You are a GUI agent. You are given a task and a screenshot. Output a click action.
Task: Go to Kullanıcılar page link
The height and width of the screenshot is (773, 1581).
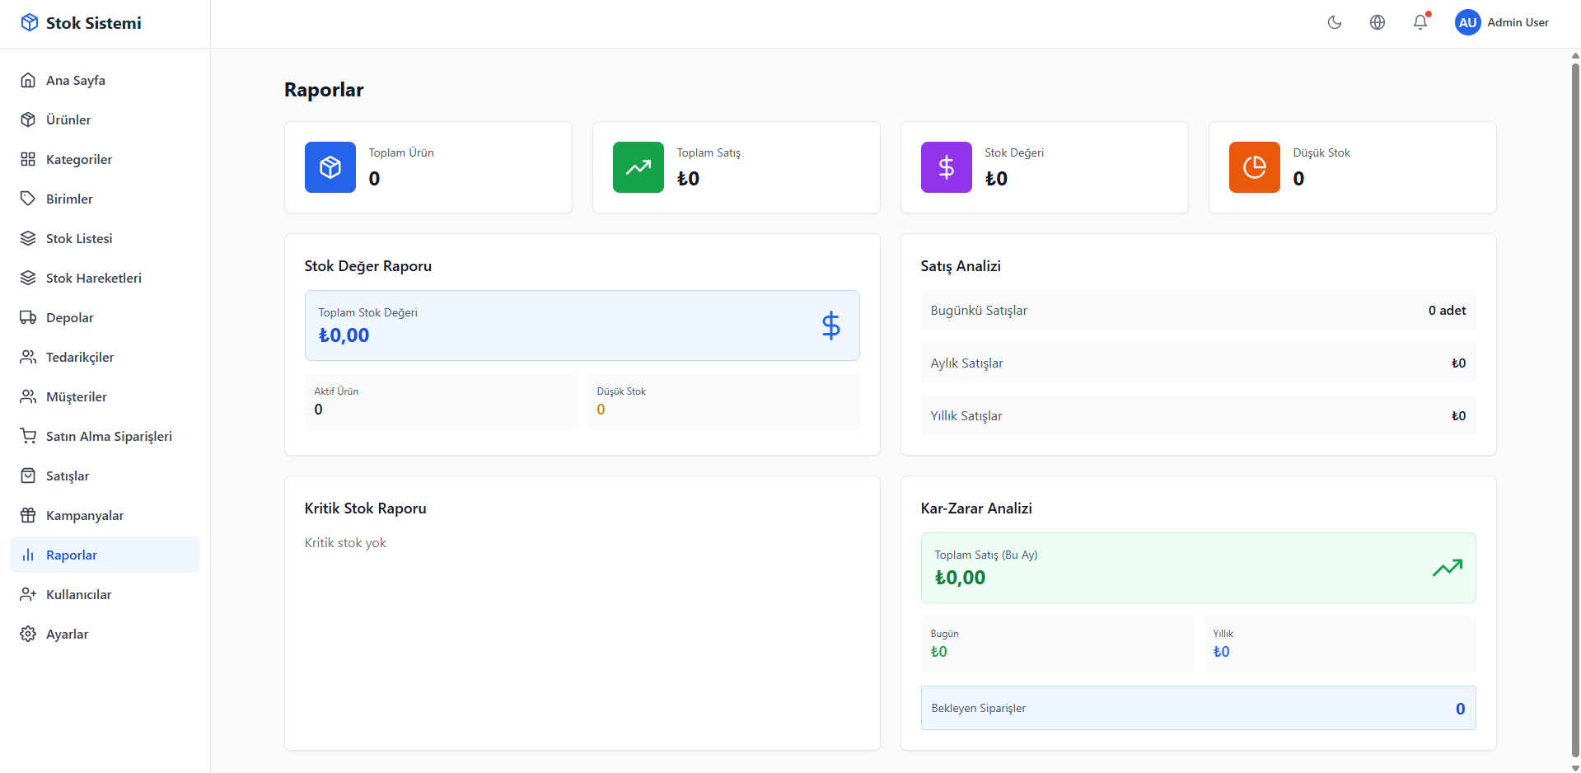[105, 594]
